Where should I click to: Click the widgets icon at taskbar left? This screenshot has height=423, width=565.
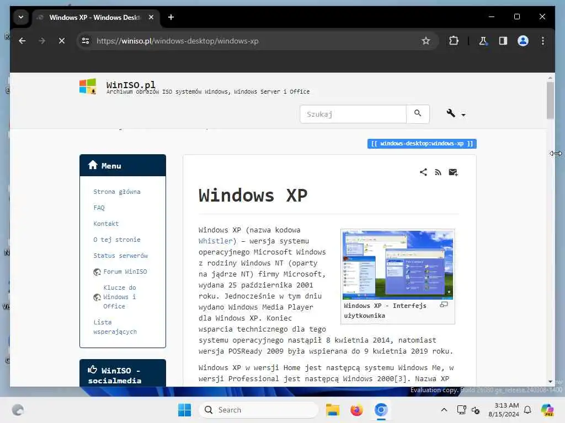coord(18,410)
